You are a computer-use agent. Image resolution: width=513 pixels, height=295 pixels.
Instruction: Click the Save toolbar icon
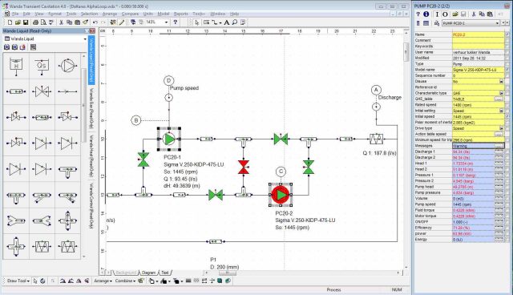(x=25, y=22)
